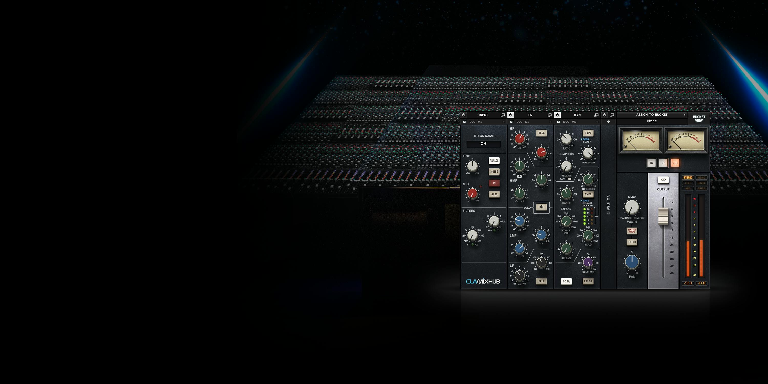Viewport: 768px width, 384px height.
Task: Toggle the EQ module power icon
Action: coord(511,115)
